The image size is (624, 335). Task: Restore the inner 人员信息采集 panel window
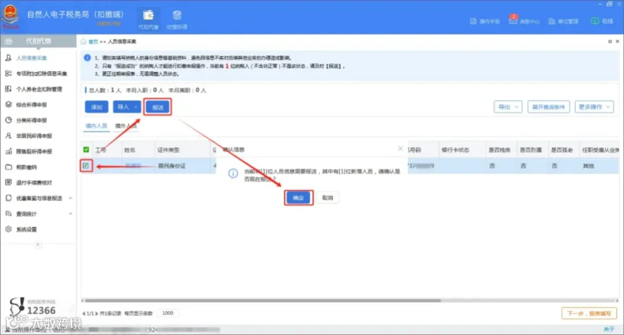pyautogui.click(x=609, y=42)
